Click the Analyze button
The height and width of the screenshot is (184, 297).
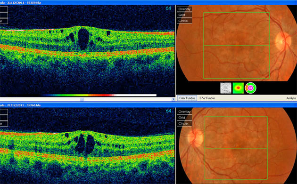tap(291, 98)
